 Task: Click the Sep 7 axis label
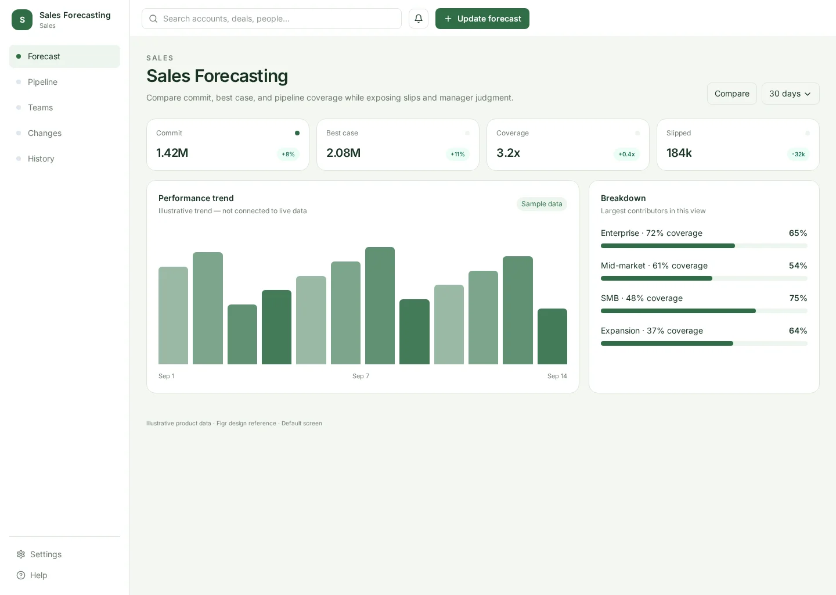tap(361, 376)
